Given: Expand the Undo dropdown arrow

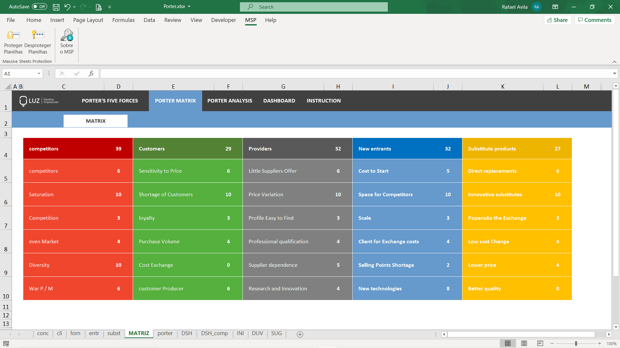Looking at the screenshot, I should point(74,7).
